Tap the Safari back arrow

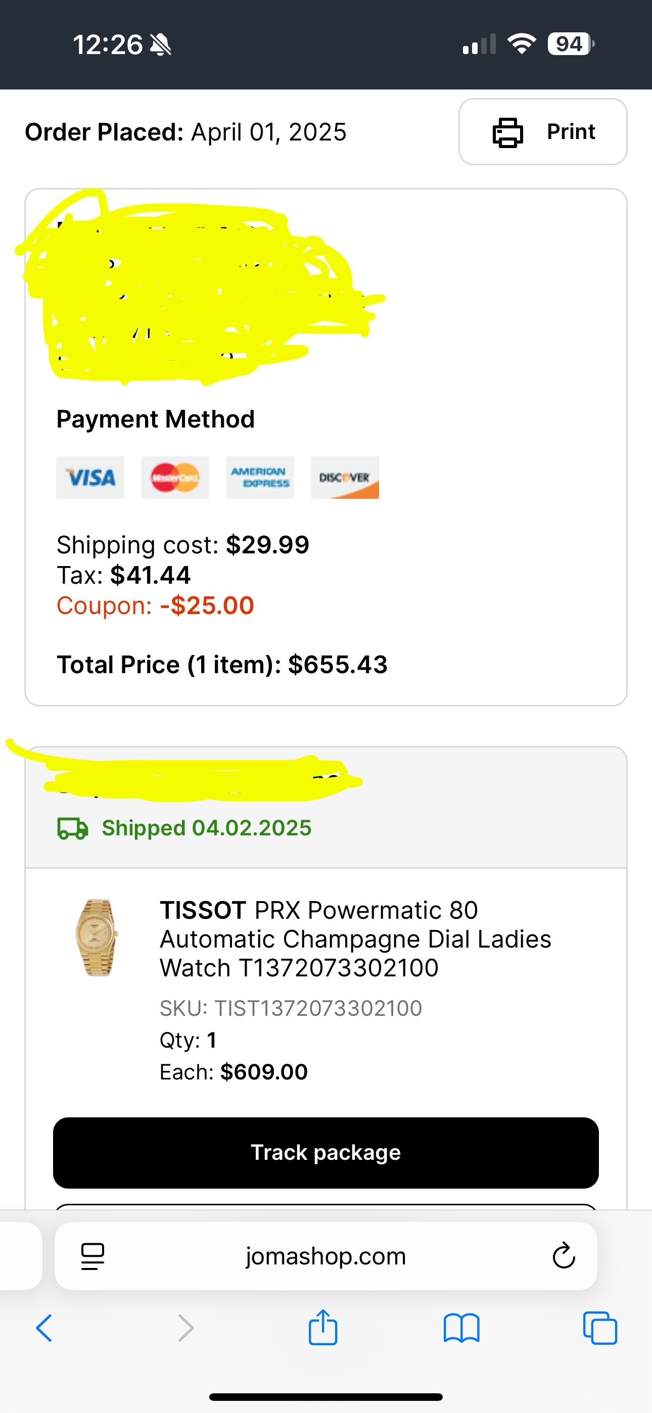point(44,1328)
